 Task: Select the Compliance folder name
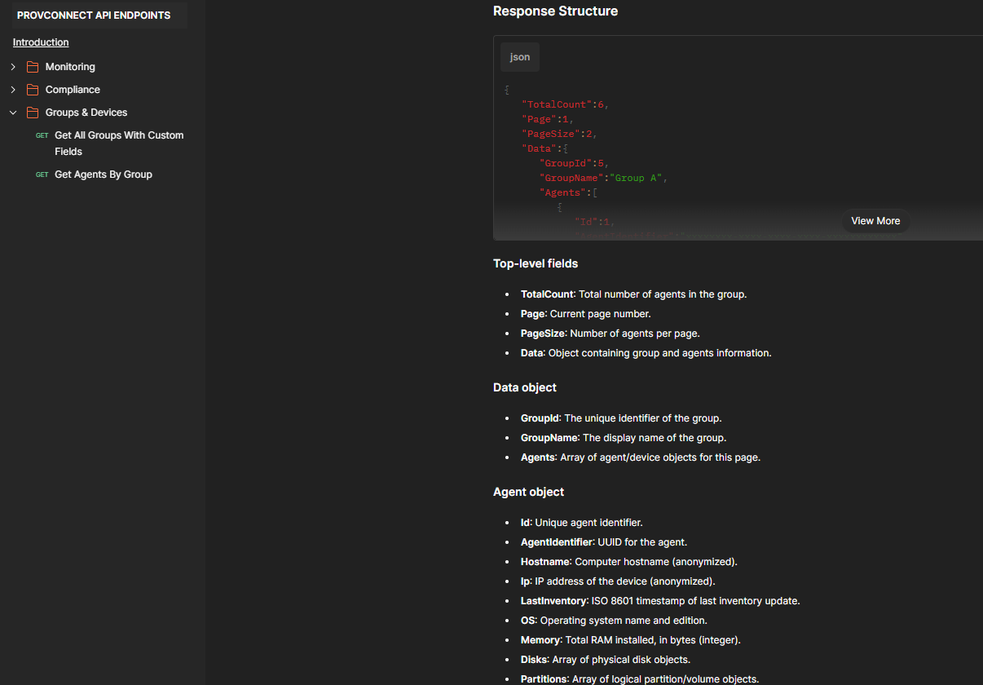[x=73, y=90]
